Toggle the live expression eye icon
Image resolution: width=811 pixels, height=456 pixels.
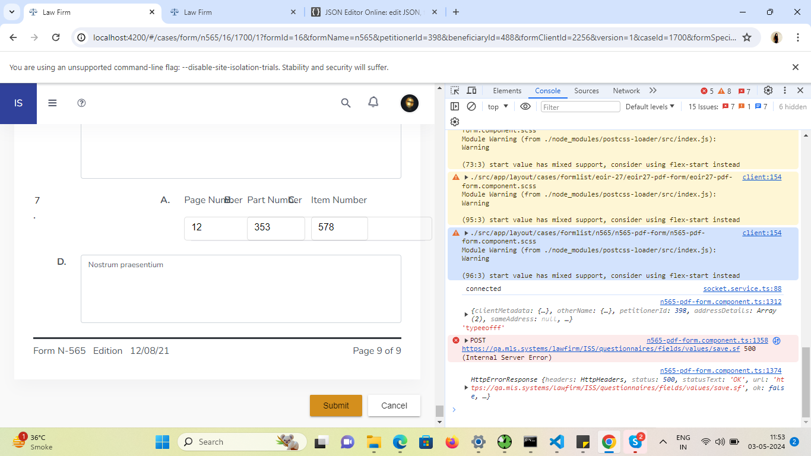[x=525, y=106]
